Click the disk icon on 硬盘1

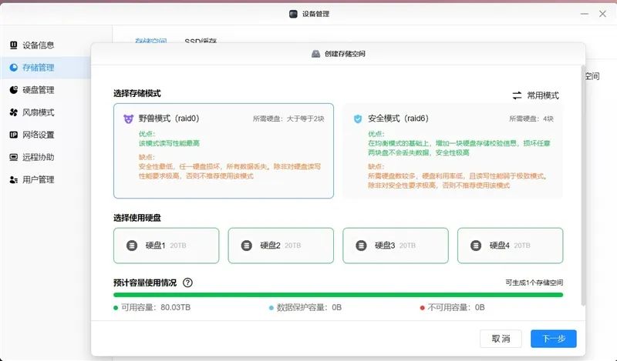[x=132, y=246]
